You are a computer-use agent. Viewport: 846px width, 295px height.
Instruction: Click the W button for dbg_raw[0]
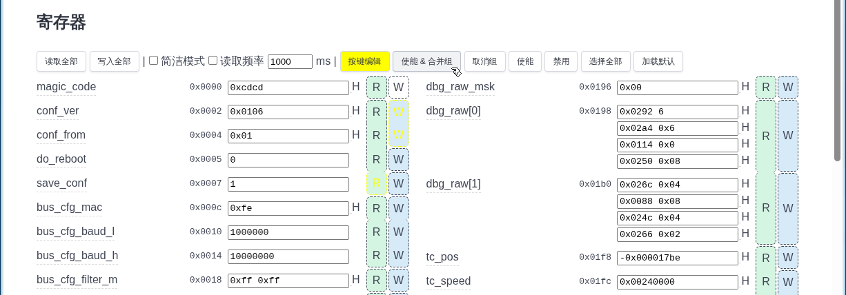click(787, 136)
